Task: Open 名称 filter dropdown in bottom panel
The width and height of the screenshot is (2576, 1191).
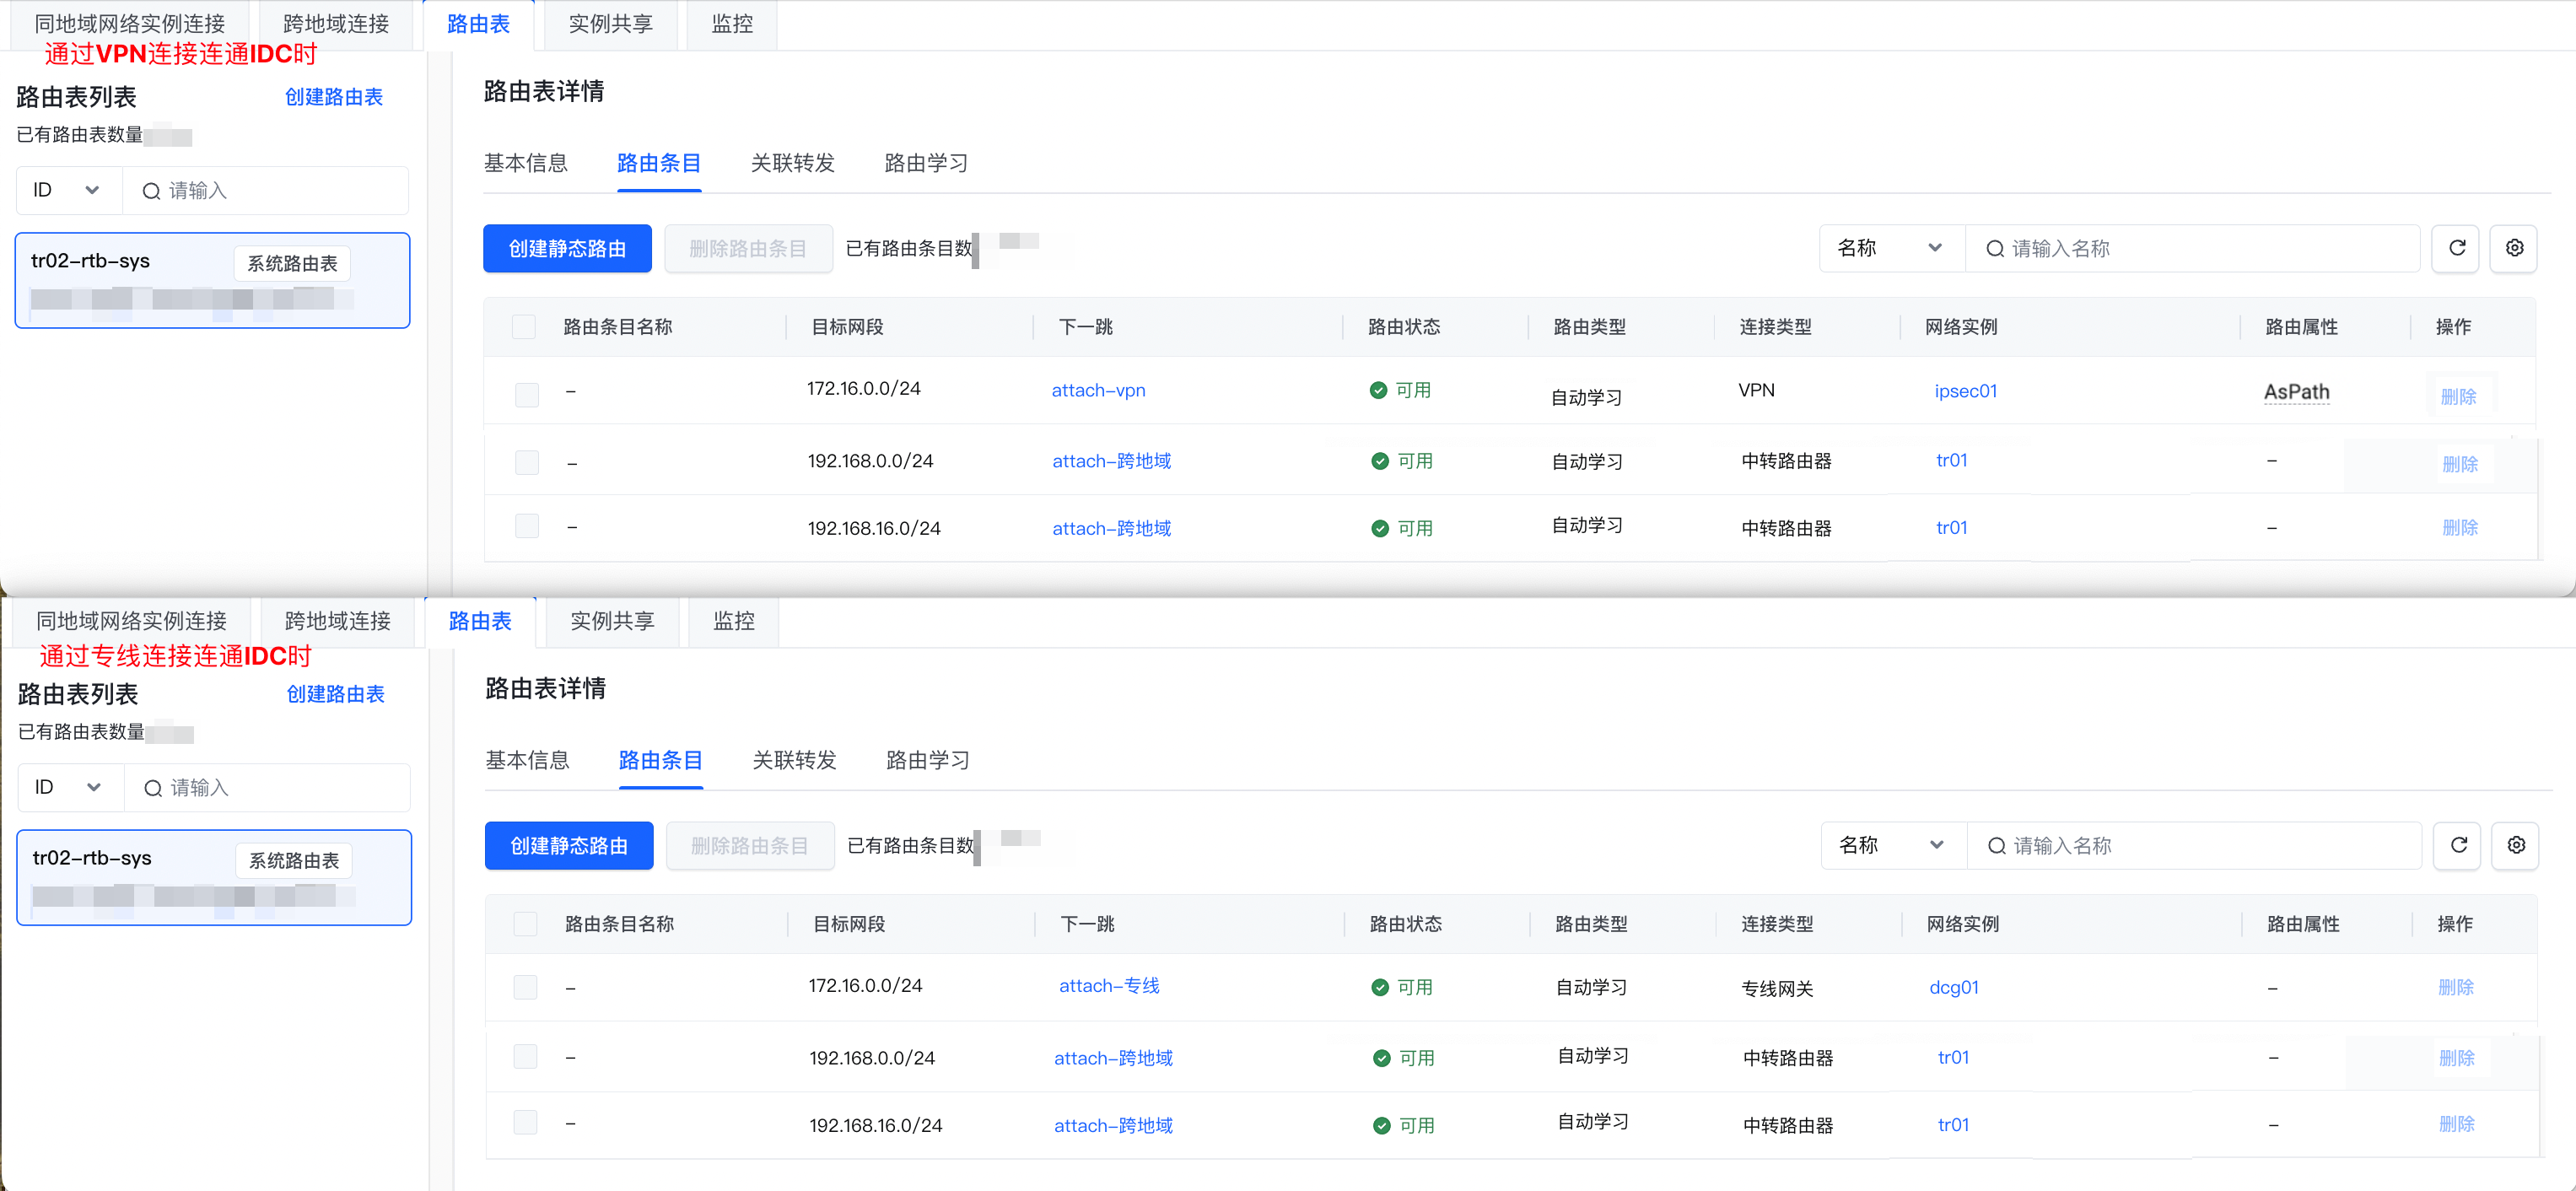Action: pos(1894,845)
